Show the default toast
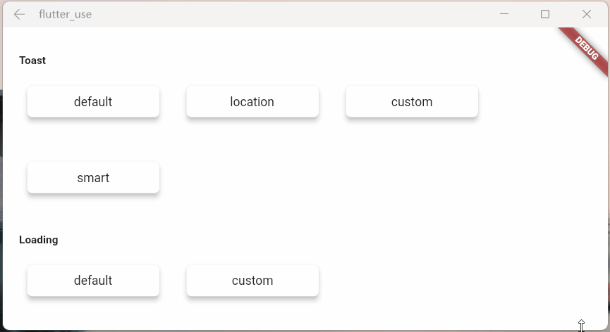610x332 pixels. point(93,102)
